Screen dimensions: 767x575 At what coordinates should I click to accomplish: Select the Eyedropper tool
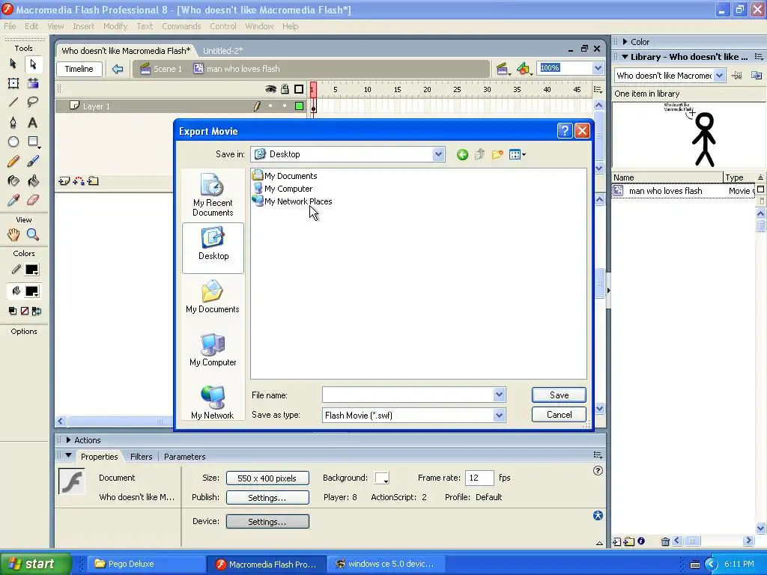(x=13, y=200)
